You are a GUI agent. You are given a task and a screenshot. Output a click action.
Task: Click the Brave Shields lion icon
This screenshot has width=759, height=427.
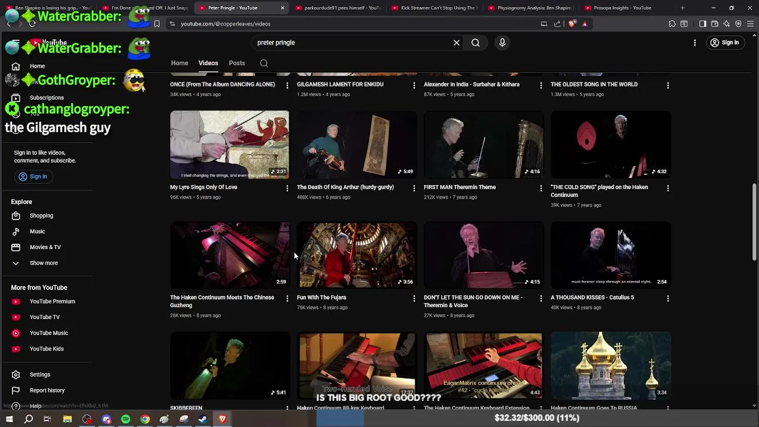click(572, 24)
